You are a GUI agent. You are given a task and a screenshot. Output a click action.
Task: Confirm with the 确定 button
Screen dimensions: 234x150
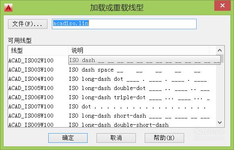pyautogui.click(x=68, y=138)
